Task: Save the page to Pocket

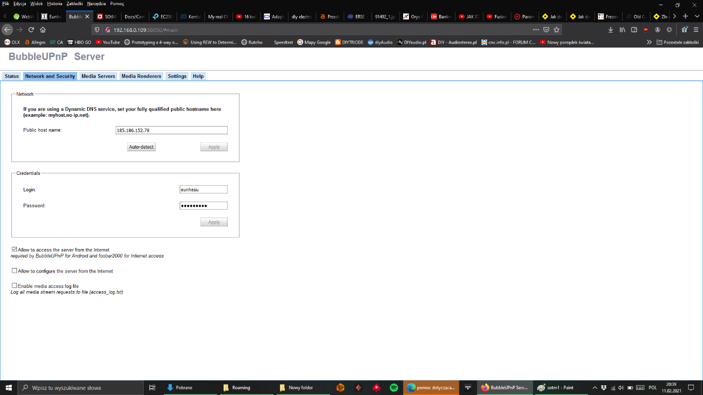Action: click(x=546, y=29)
